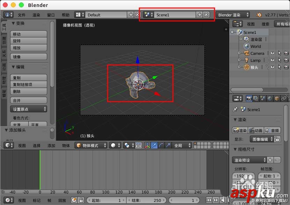Delete the Default screen layout
Viewport: 290px width, 205px height.
click(x=137, y=15)
